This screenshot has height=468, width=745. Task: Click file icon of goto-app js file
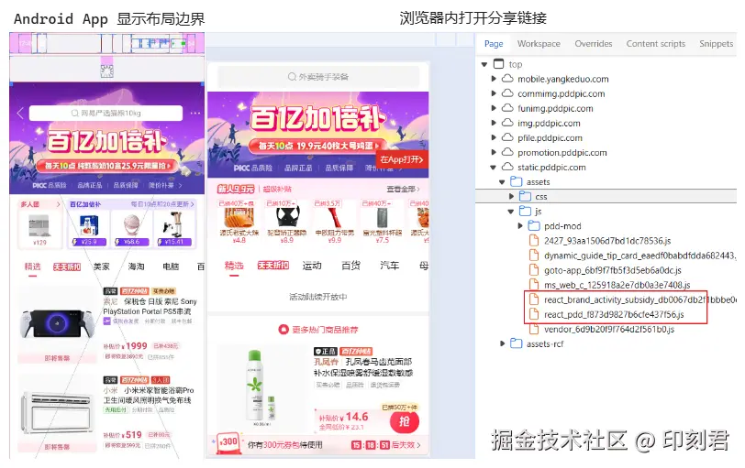534,270
